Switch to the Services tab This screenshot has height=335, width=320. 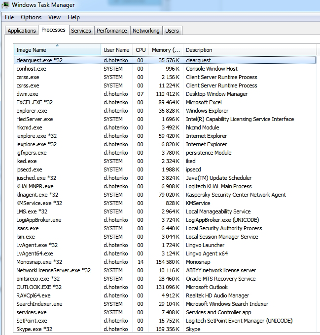81,31
